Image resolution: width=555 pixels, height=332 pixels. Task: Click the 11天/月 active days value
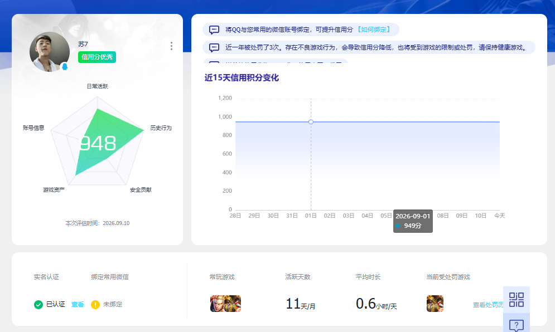click(301, 304)
